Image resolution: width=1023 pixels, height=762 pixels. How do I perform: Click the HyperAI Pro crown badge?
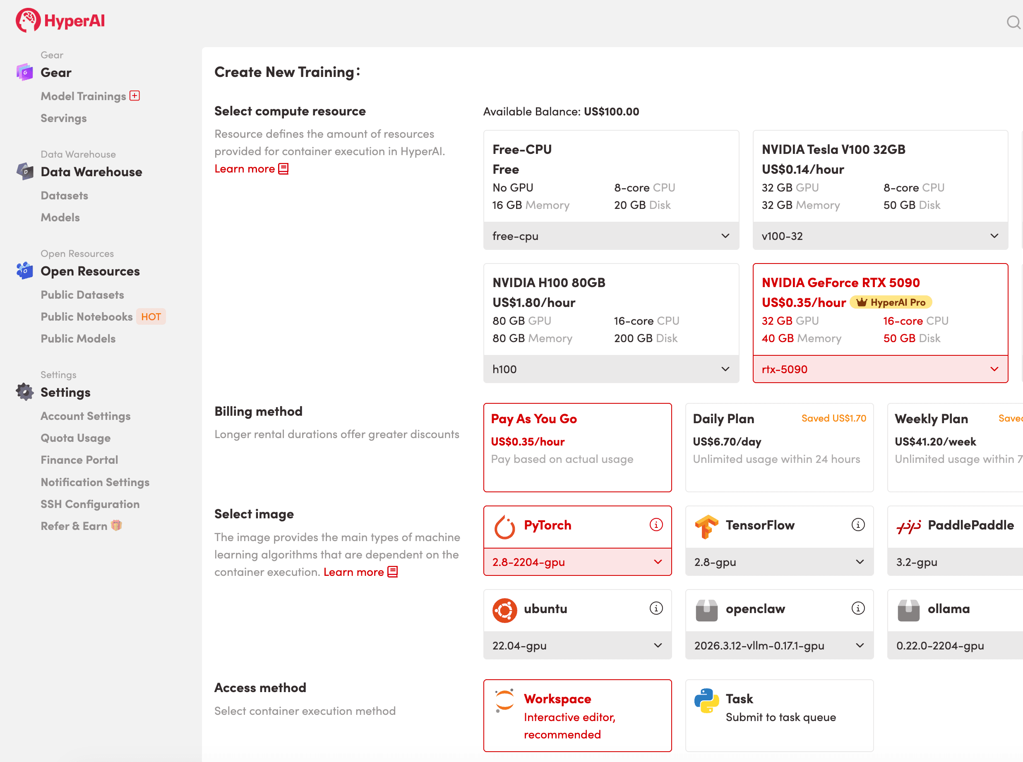[891, 302]
